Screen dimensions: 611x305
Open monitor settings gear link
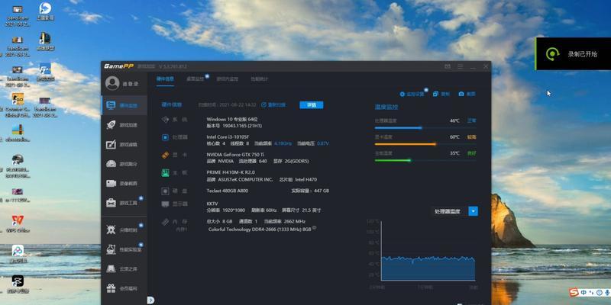(x=412, y=94)
